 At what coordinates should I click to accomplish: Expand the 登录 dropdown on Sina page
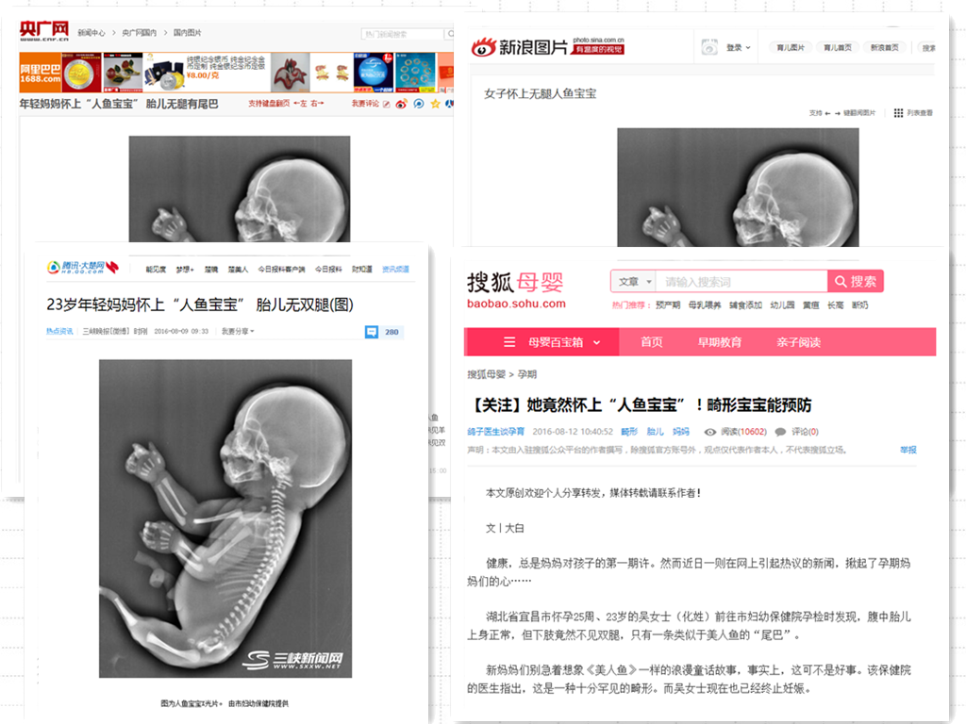[x=738, y=47]
